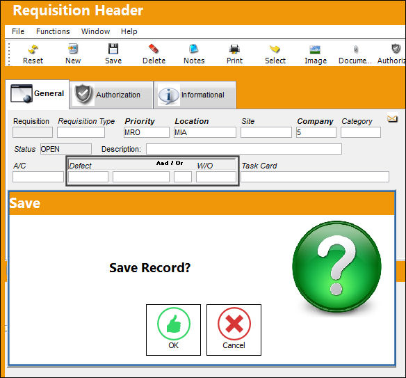The height and width of the screenshot is (378, 406).
Task: Click the Priority field containing MRO
Action: 147,132
